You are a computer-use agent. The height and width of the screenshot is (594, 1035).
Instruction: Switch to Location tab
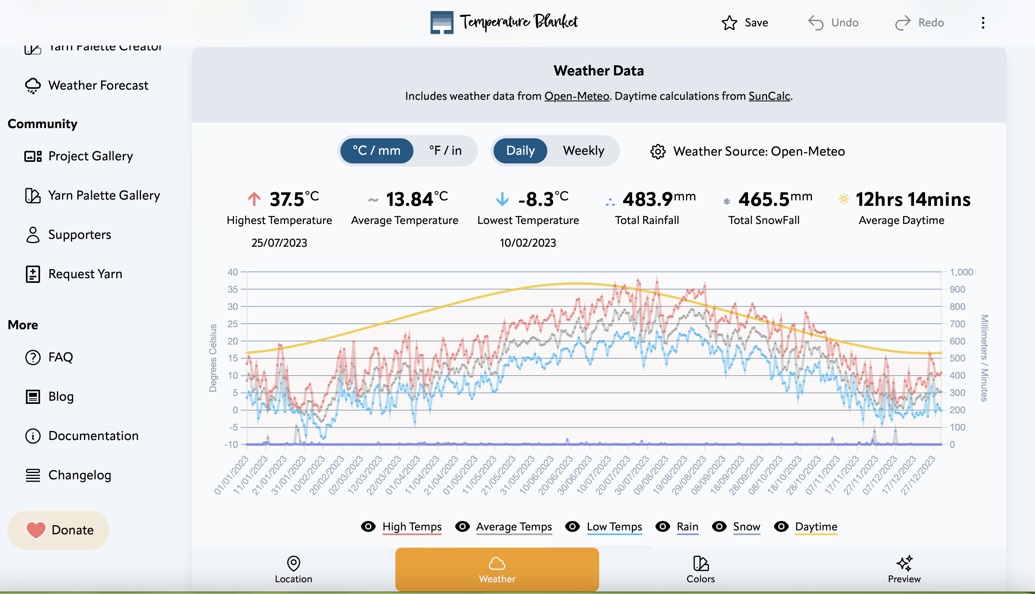tap(294, 570)
